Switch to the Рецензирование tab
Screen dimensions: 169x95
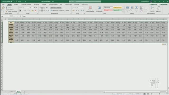pos(53,4)
